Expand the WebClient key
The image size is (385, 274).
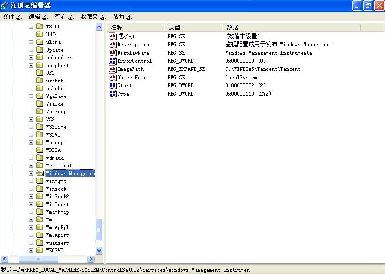coord(31,165)
